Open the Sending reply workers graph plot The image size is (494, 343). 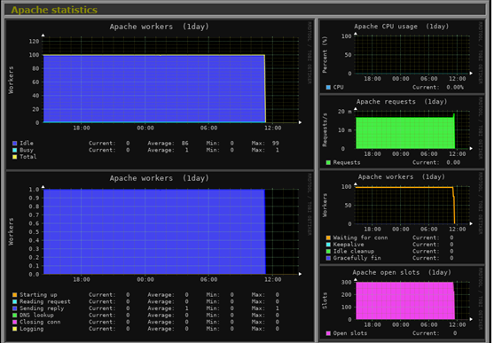pyautogui.click(x=171, y=231)
